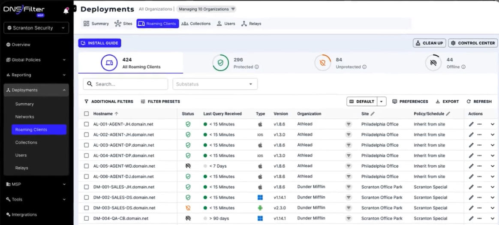
Task: Check the AL-005-AGENT-WD row checkbox
Action: [x=86, y=166]
